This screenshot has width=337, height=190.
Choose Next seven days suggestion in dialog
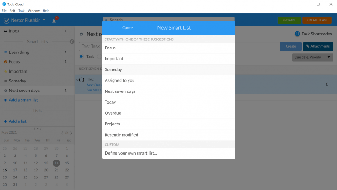[x=168, y=91]
